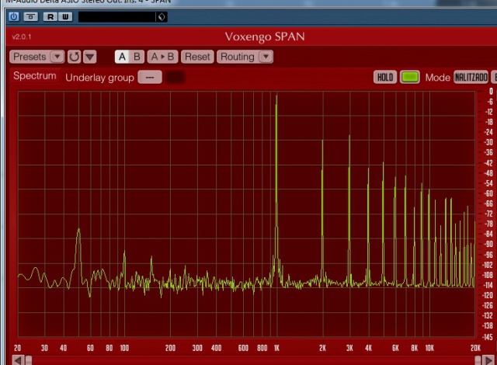Image resolution: width=497 pixels, height=365 pixels.
Task: Click the Reset button
Action: pos(197,57)
